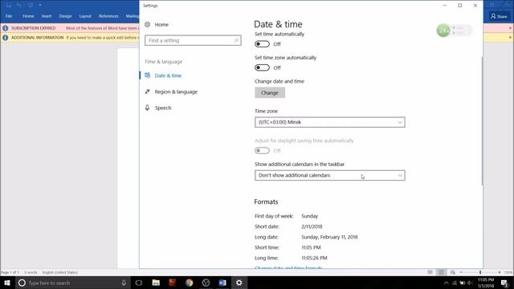
Task: Click Word Web Layout view icon
Action: point(453,272)
